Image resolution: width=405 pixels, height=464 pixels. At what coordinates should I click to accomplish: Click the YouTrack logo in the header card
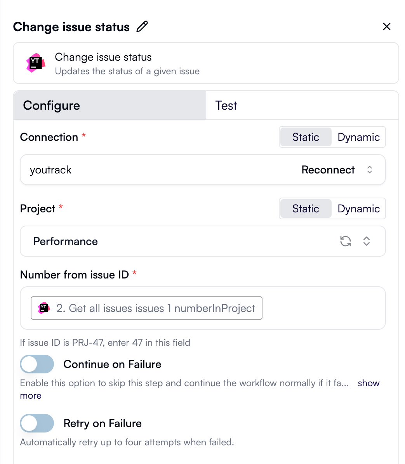[35, 63]
